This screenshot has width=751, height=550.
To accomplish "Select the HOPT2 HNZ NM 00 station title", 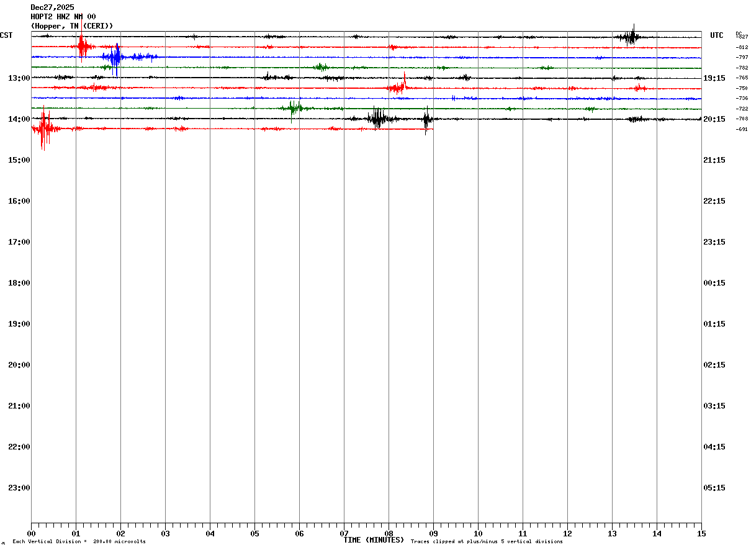I will (63, 17).
